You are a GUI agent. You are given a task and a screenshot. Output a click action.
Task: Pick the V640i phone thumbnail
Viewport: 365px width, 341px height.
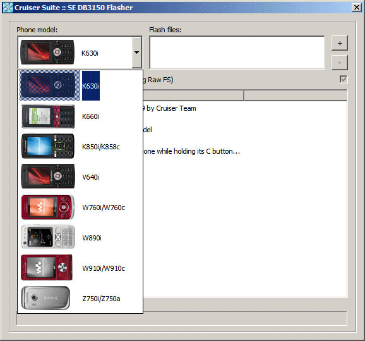click(48, 177)
